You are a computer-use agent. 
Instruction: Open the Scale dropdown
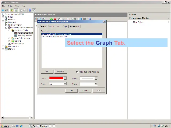[65, 84]
